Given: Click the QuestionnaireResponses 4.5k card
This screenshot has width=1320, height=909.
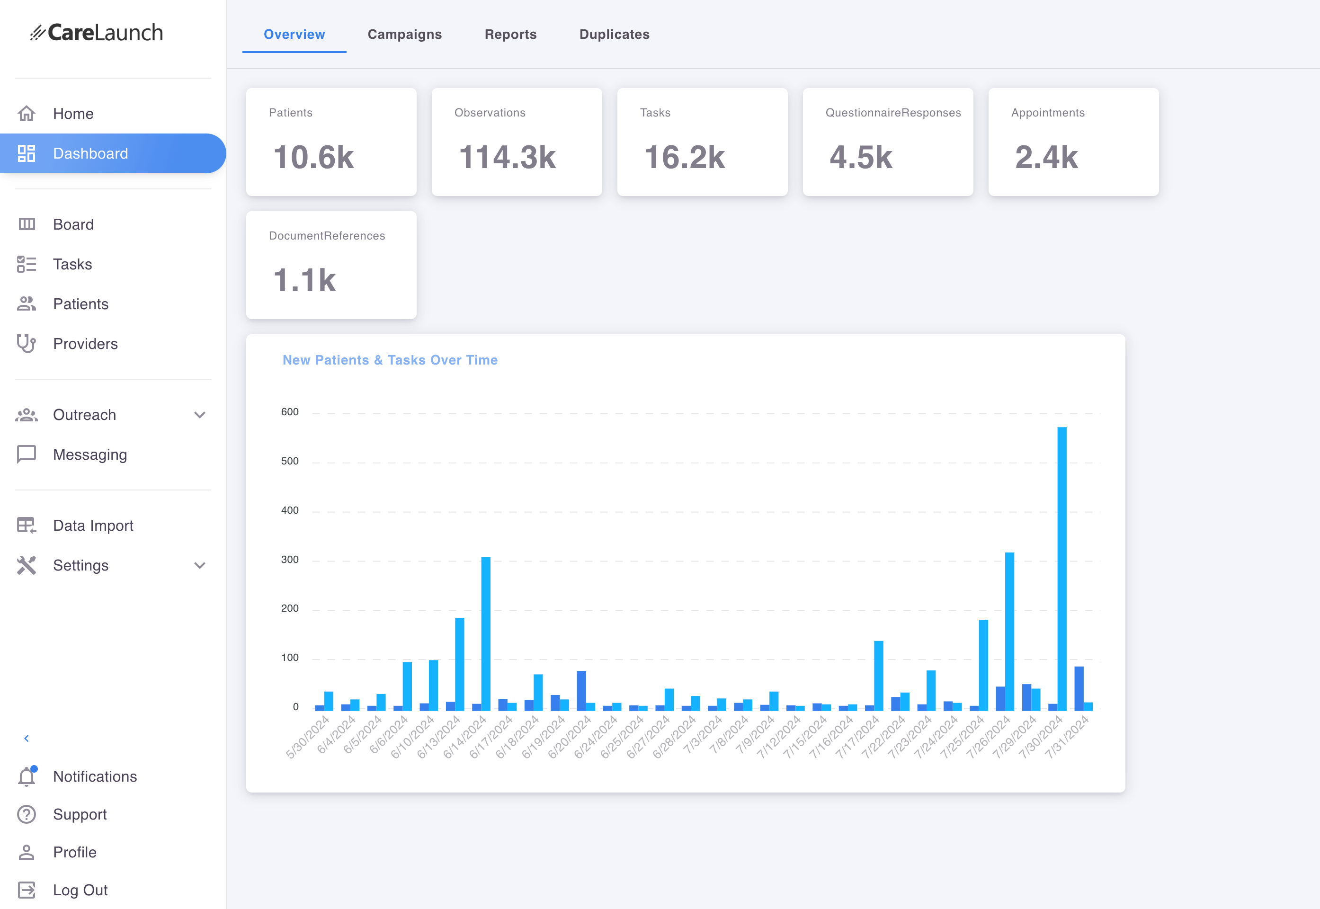Looking at the screenshot, I should (888, 142).
